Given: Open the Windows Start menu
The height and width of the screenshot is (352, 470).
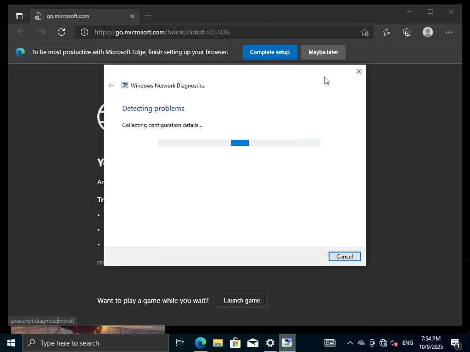Looking at the screenshot, I should (x=11, y=343).
